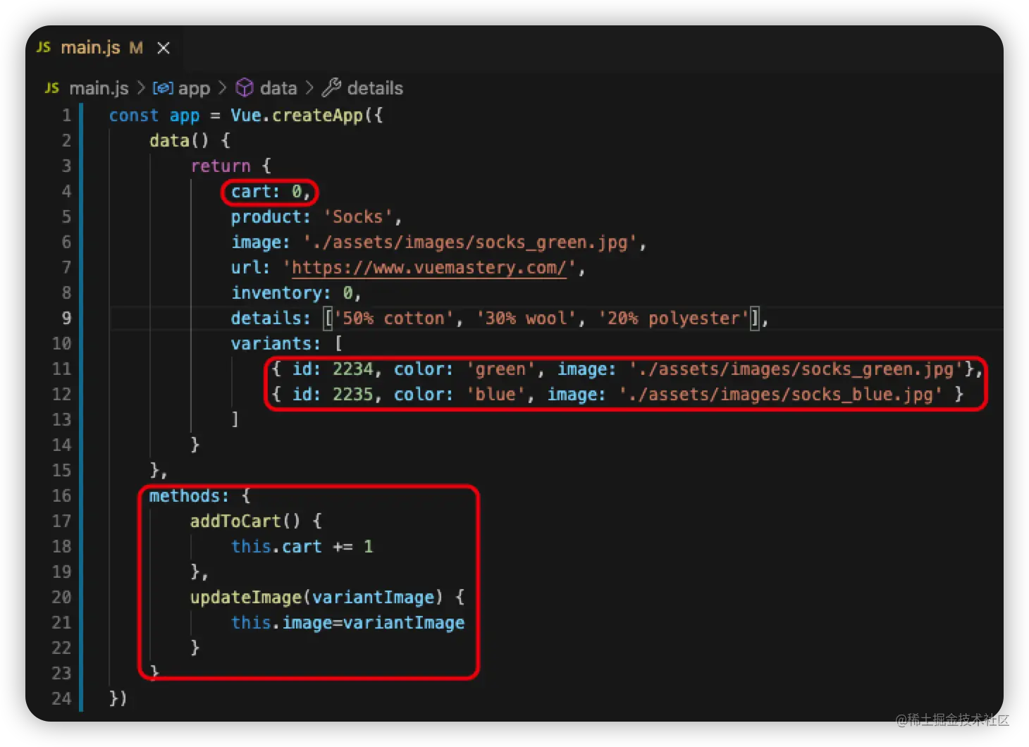The width and height of the screenshot is (1029, 747).
Task: Expand chevron after data breadcrumb
Action: point(309,87)
